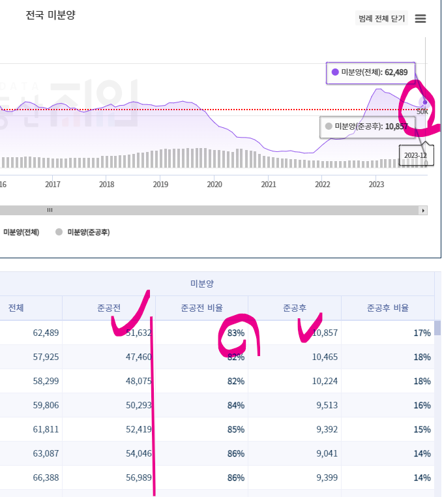
Task: Click the gray dot of 미분양(준공후) legend
Action: [x=59, y=232]
